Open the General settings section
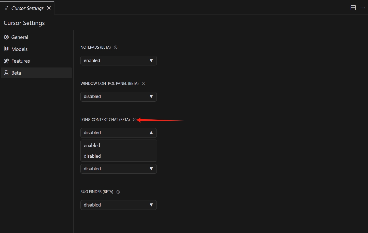 36,37
